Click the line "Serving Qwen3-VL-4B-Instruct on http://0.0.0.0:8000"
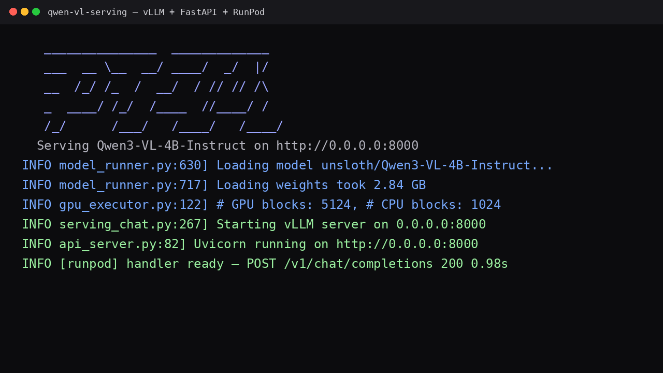Image resolution: width=663 pixels, height=373 pixels. point(227,146)
